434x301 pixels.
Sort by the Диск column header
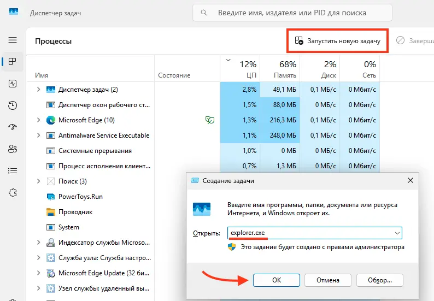320,68
